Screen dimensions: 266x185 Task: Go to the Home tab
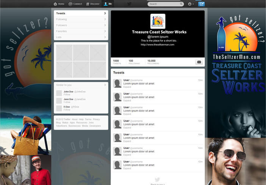59,4
